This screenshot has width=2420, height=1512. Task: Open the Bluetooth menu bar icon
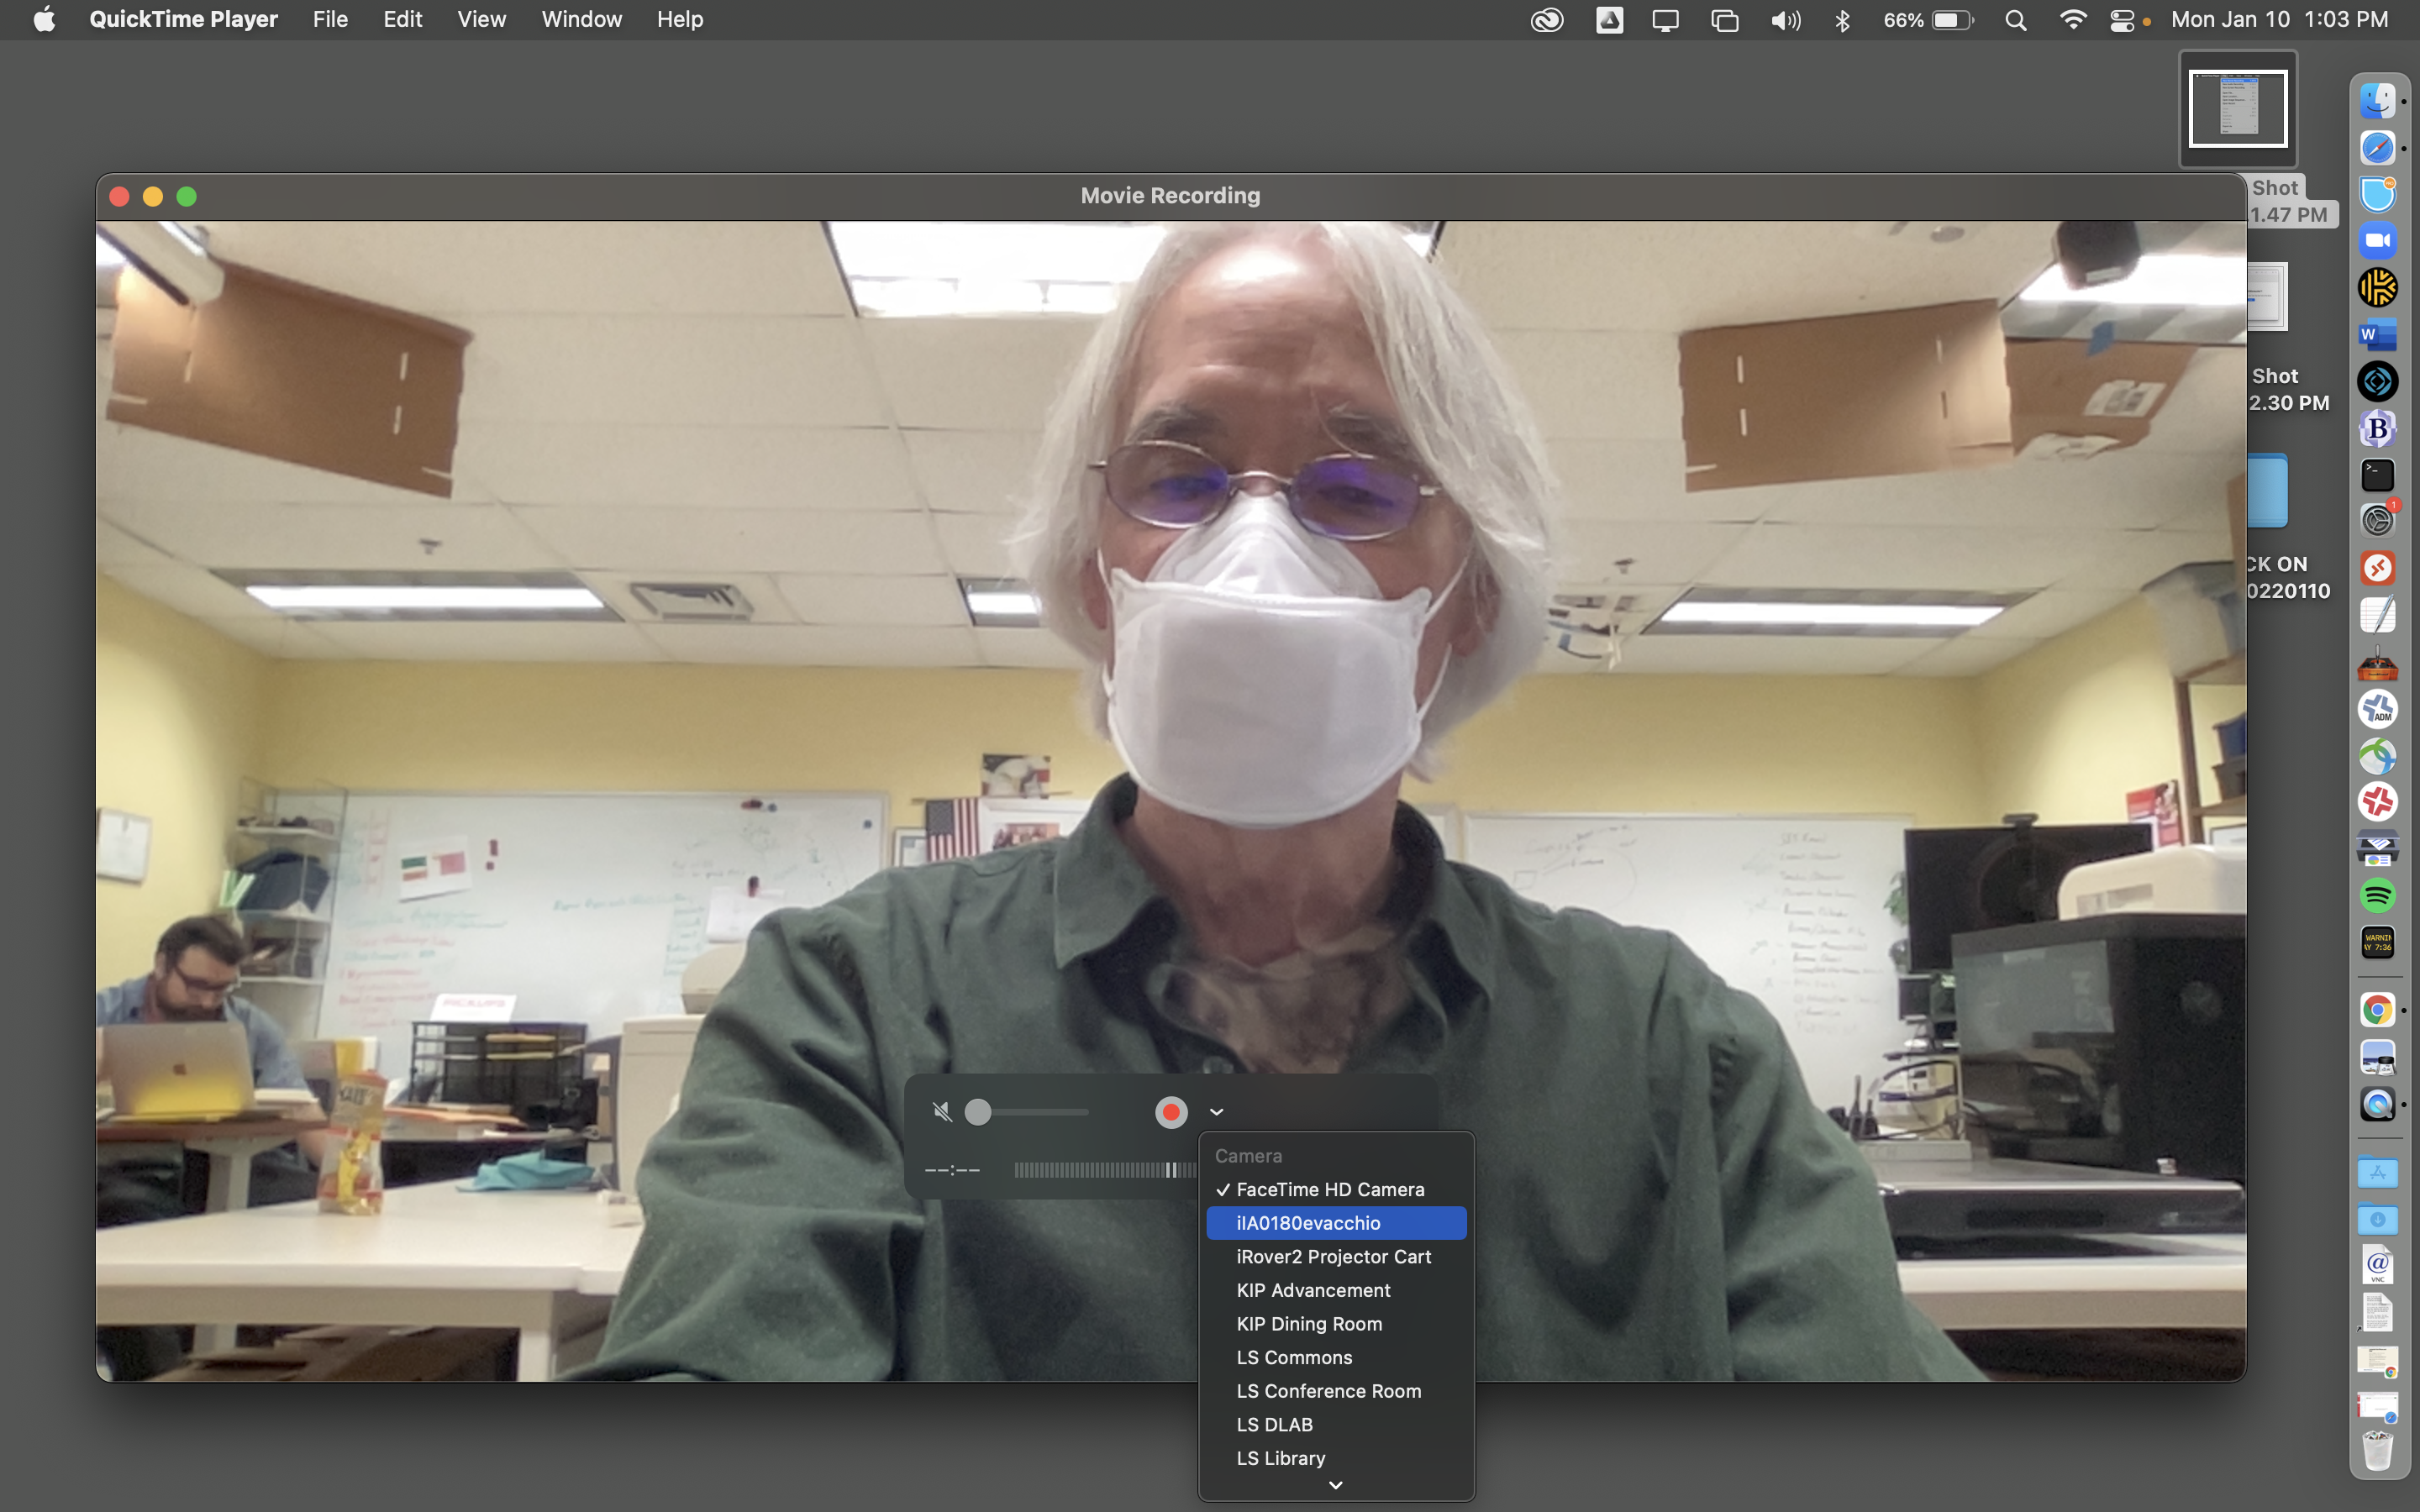pos(1842,20)
